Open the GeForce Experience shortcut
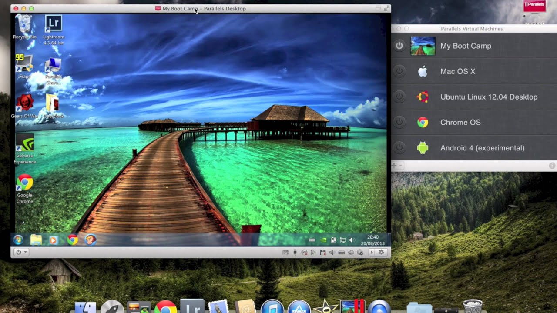The height and width of the screenshot is (313, 557). [25, 149]
